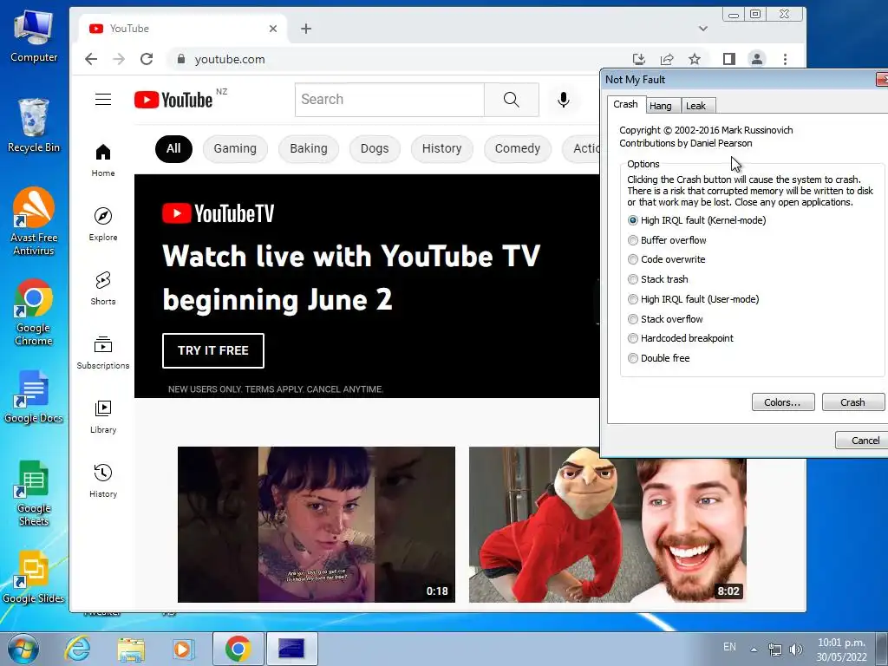The image size is (888, 666).
Task: Select the All filter chip
Action: [x=173, y=148]
